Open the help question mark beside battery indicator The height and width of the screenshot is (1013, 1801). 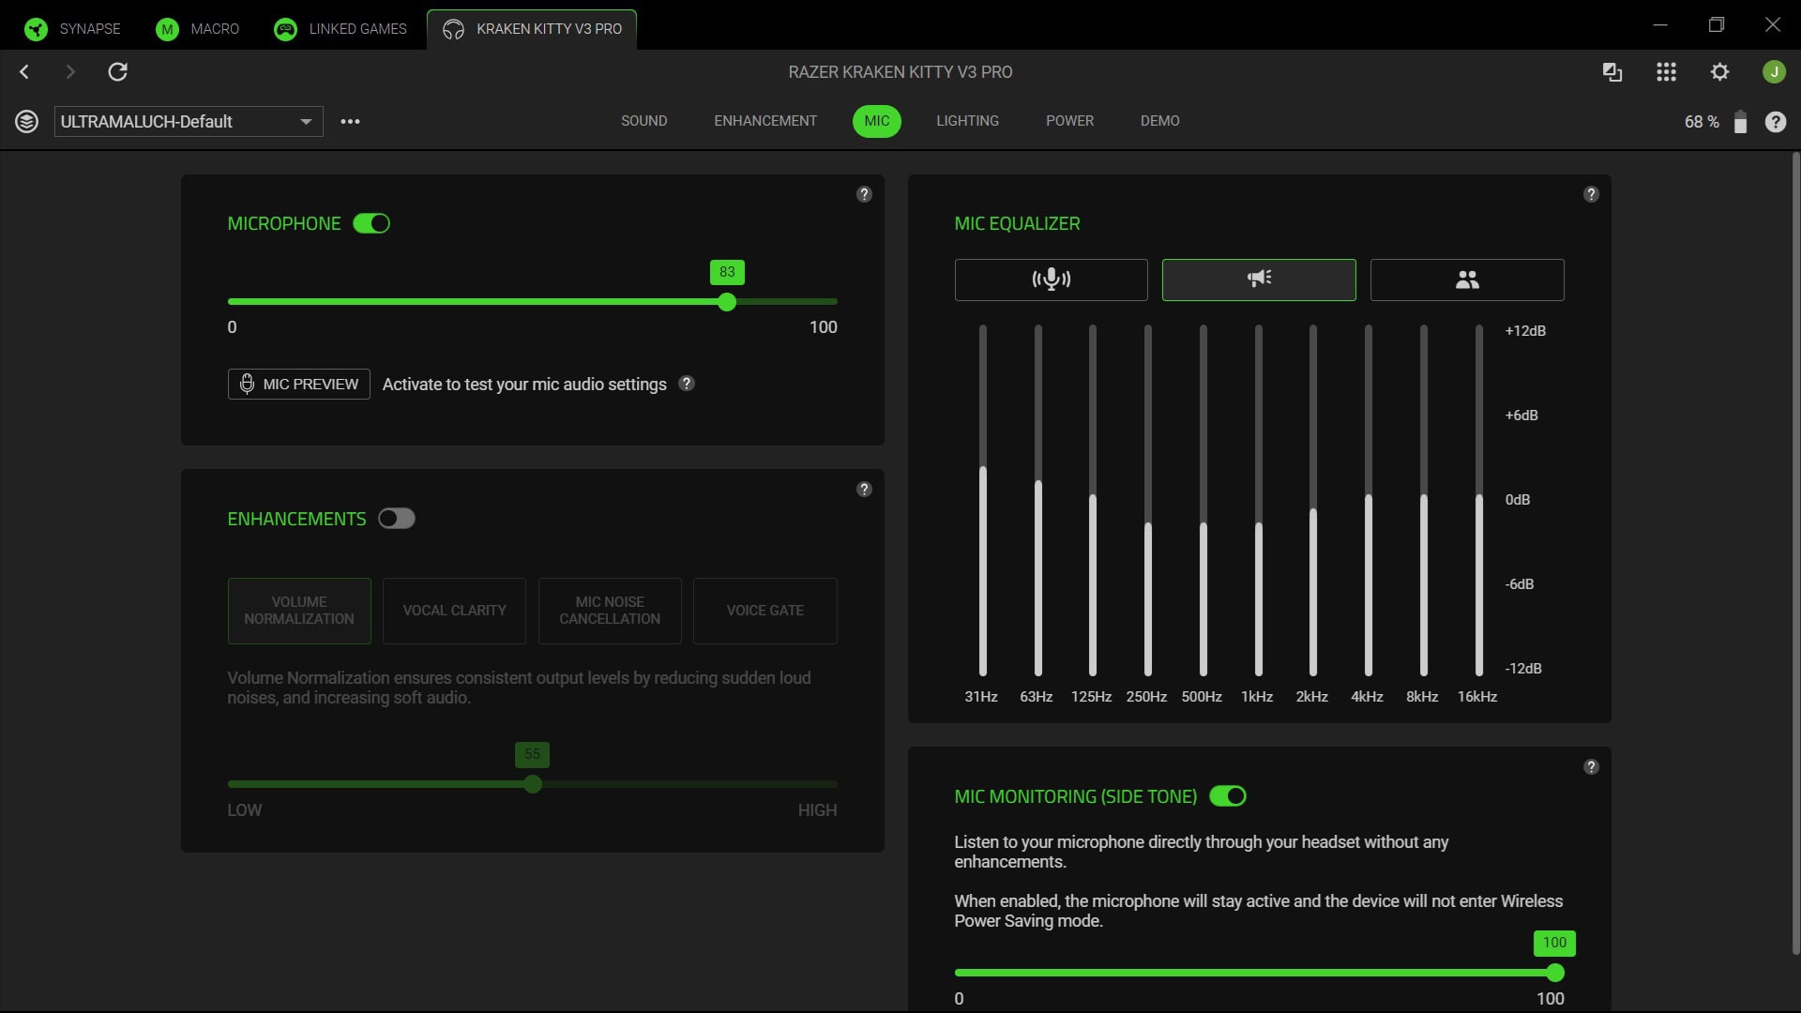click(1777, 122)
